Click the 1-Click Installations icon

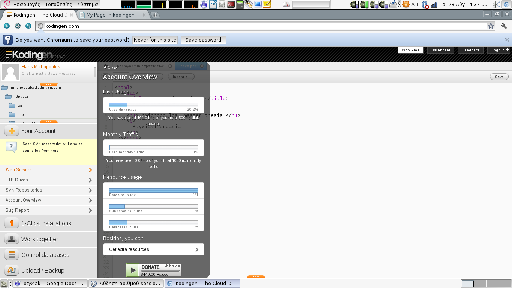(12, 223)
